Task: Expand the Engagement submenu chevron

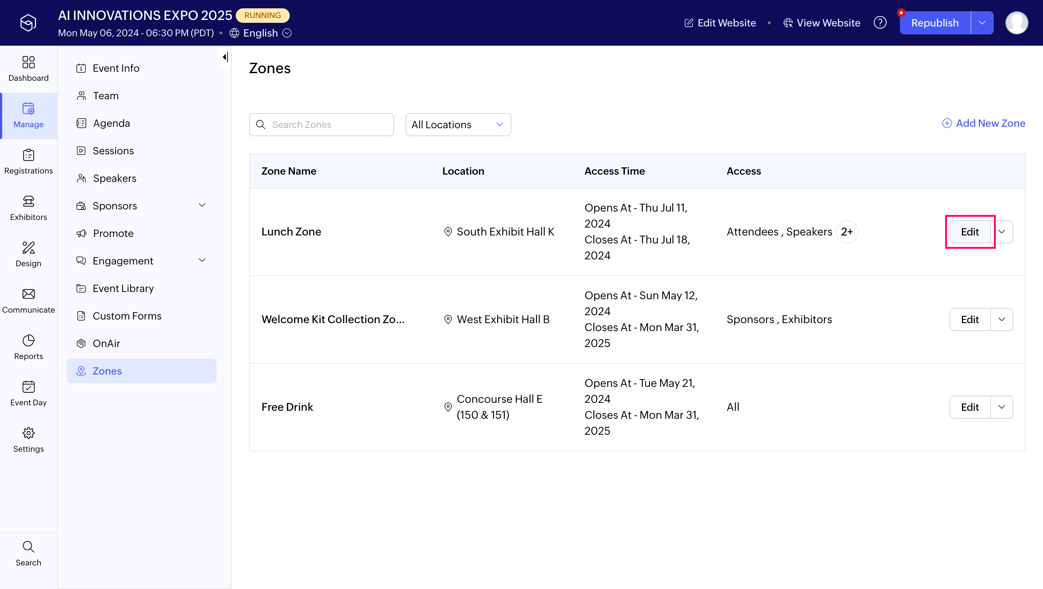Action: (202, 260)
